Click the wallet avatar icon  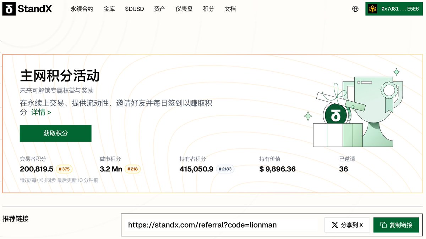click(373, 9)
